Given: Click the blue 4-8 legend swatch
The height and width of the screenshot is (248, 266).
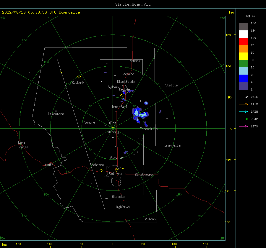Looking at the screenshot, I should point(244,78).
